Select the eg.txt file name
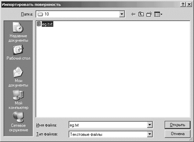Image resolution: width=194 pixels, height=142 pixels. (48, 24)
